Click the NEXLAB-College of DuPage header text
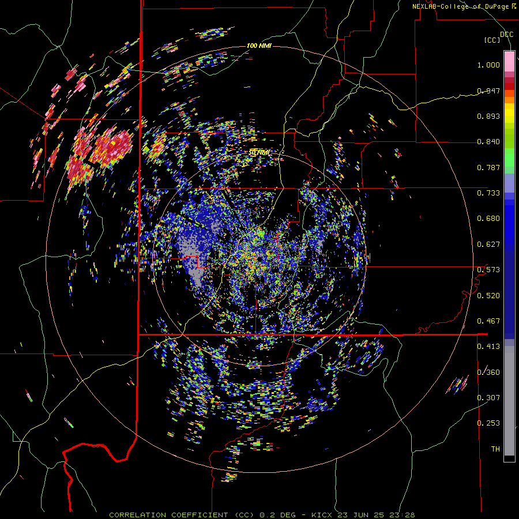The height and width of the screenshot is (519, 519). click(x=464, y=6)
